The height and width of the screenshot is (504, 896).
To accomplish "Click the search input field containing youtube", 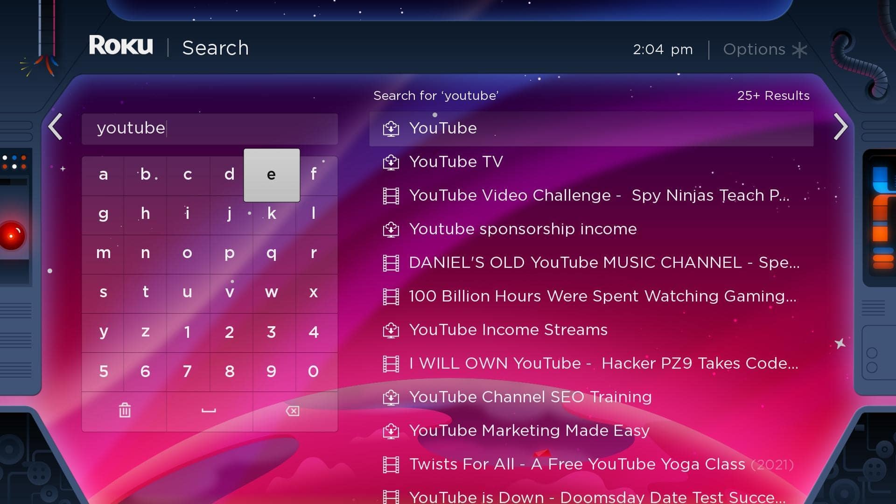I will (210, 129).
